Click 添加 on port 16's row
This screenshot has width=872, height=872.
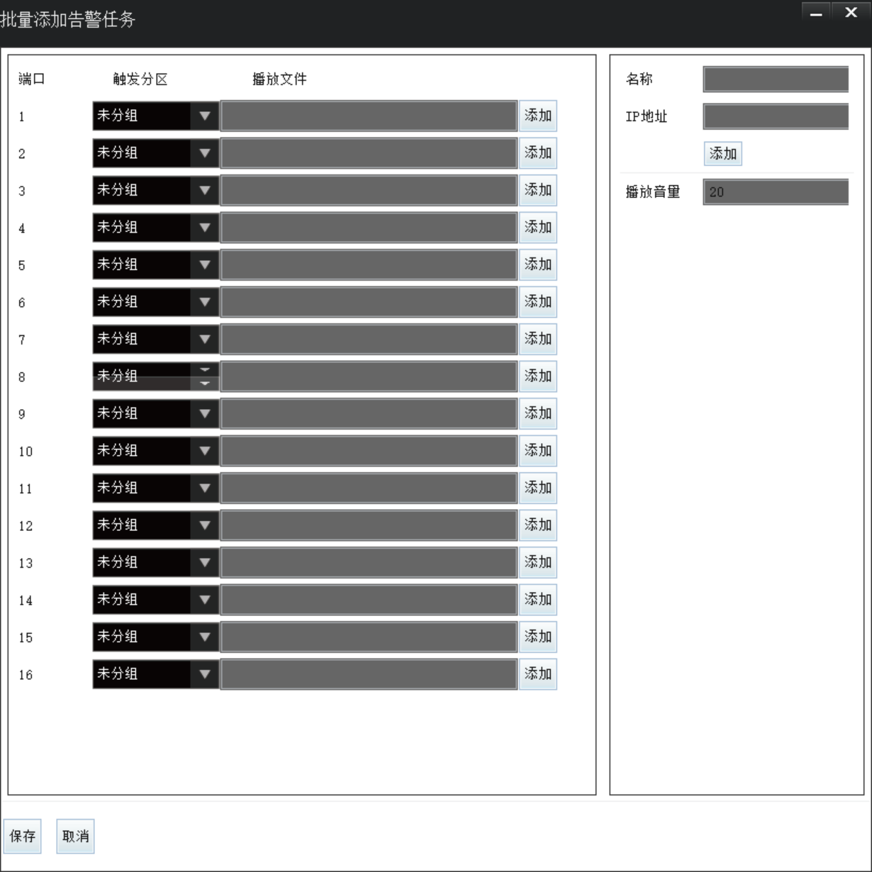538,673
